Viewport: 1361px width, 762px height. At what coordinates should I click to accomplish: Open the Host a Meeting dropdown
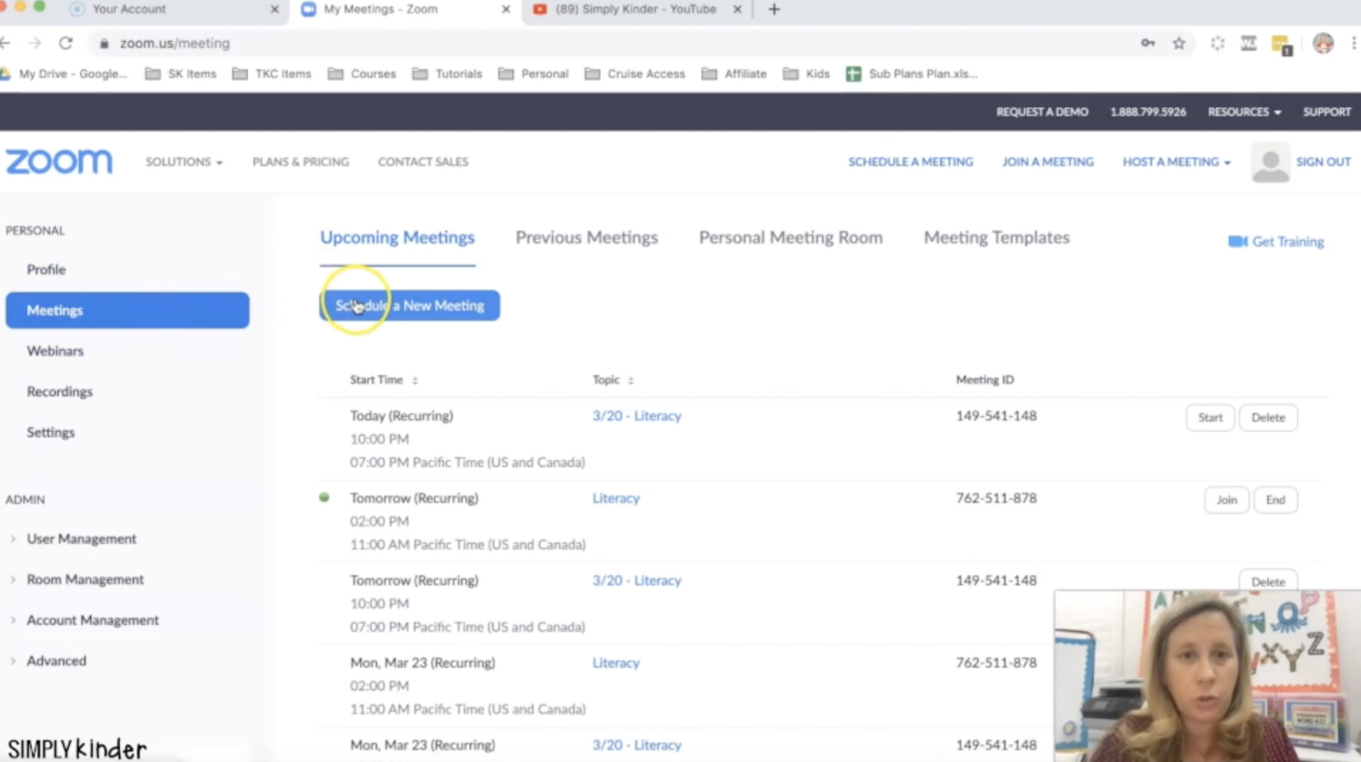click(x=1176, y=162)
